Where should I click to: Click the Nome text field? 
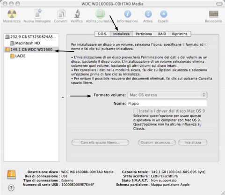click(167, 103)
